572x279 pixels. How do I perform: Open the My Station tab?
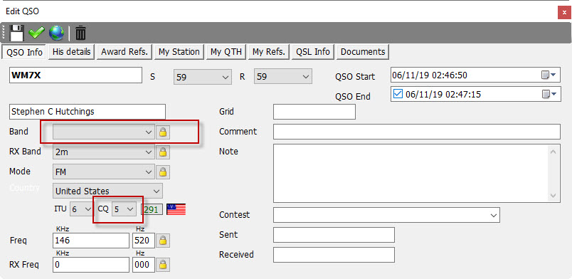point(179,52)
